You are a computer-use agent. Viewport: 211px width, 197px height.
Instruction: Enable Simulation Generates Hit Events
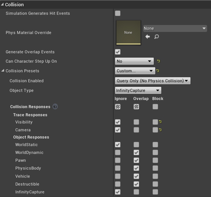tap(118, 13)
